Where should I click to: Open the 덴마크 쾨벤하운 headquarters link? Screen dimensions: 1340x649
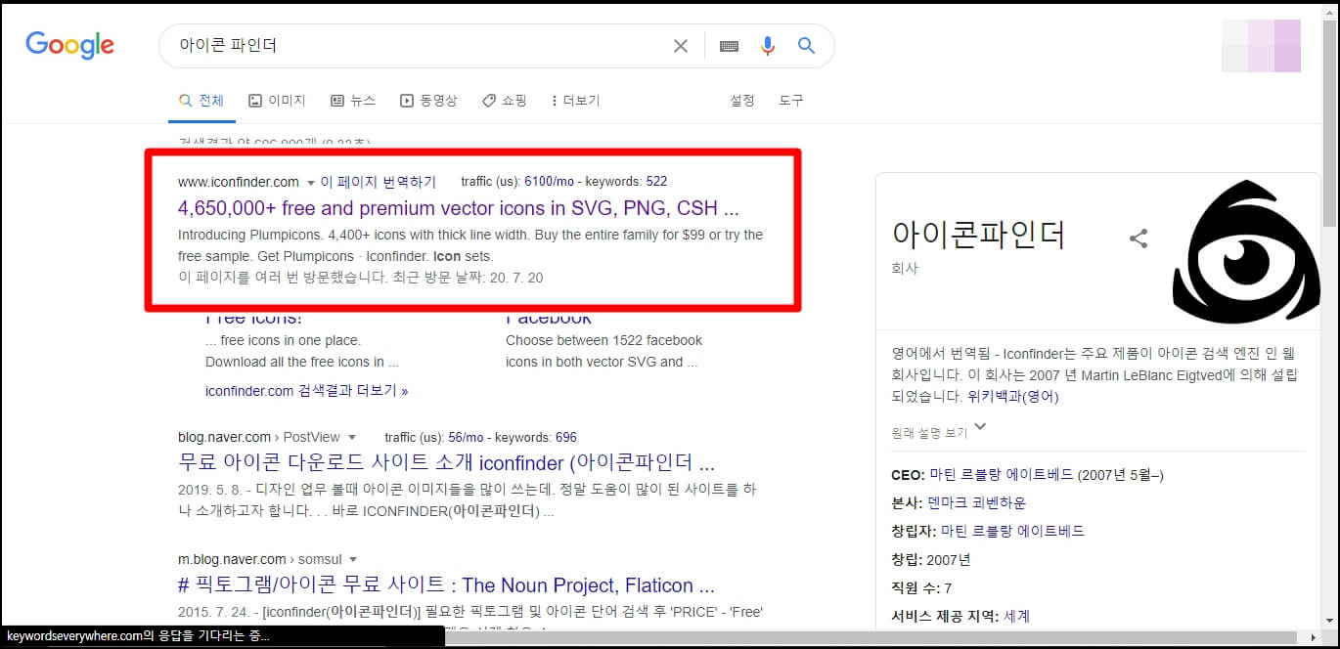click(x=977, y=502)
